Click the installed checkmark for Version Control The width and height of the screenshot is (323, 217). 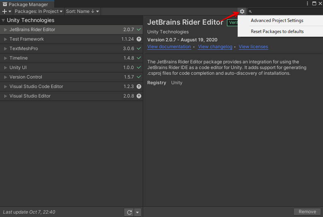point(139,77)
